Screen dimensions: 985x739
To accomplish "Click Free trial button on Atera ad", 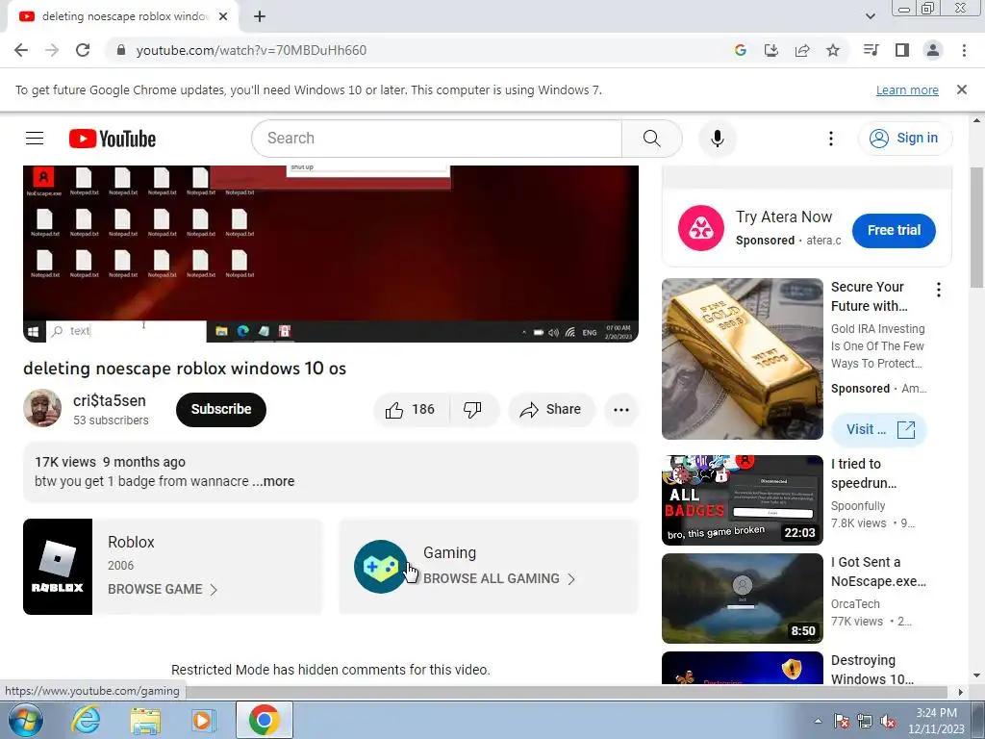I will 894,230.
